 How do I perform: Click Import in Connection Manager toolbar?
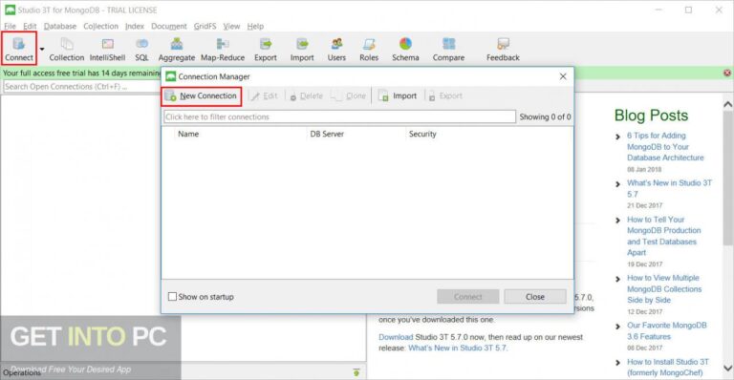coord(398,95)
